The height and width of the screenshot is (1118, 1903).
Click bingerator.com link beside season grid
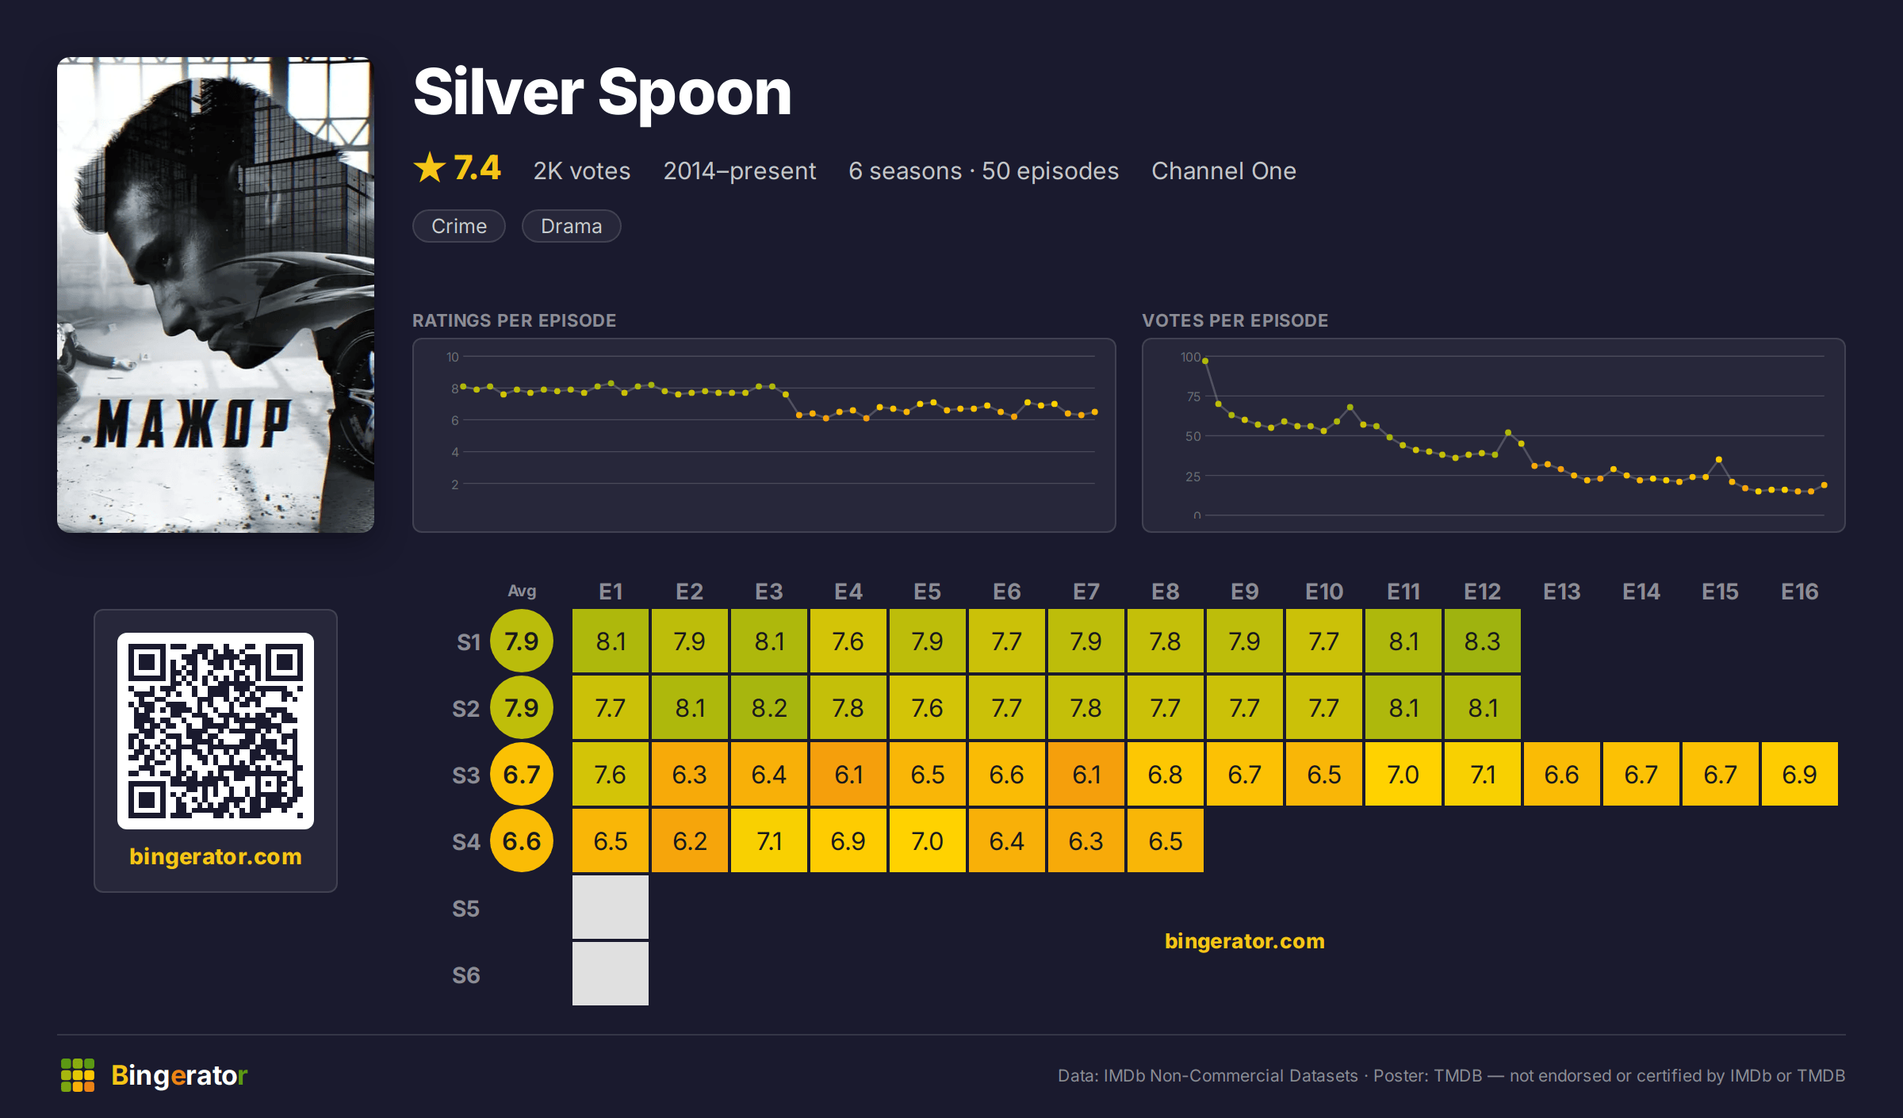[1244, 941]
